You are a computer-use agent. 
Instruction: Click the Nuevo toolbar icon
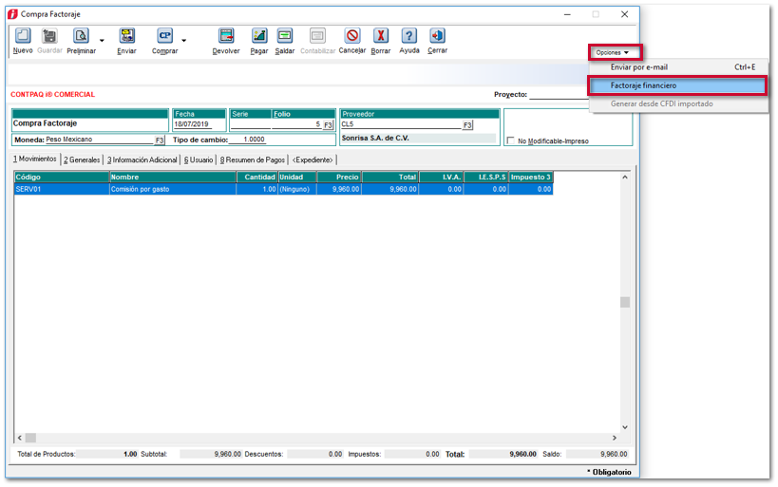tap(23, 36)
